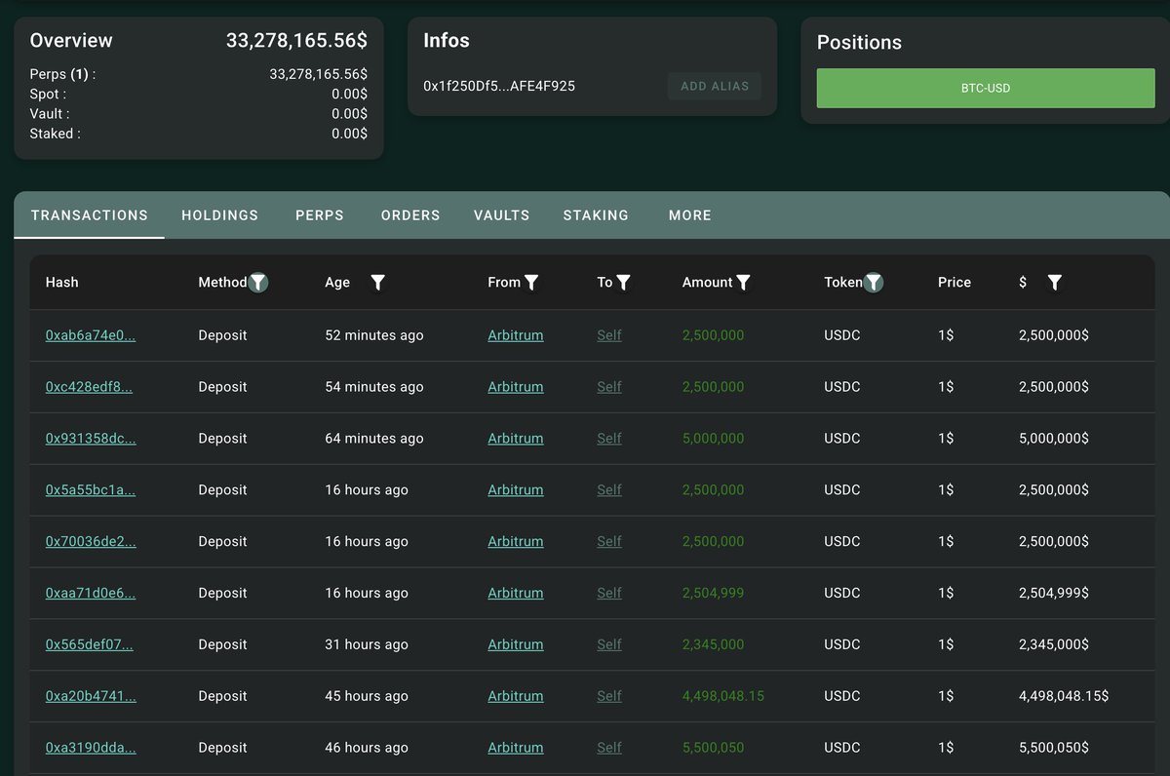Select the BTC-USD position button
This screenshot has height=776, width=1170.
point(986,88)
